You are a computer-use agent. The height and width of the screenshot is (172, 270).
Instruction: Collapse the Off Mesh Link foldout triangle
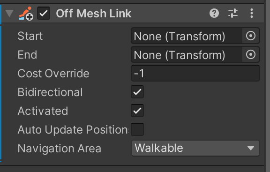9,13
